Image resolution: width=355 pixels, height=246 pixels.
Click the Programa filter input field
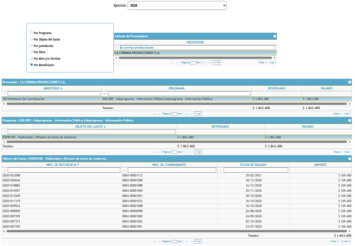(x=179, y=94)
